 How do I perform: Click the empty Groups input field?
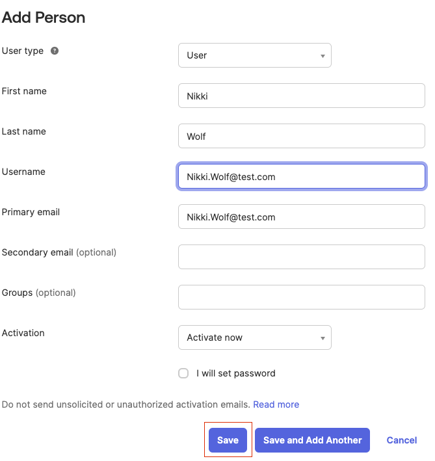pos(301,297)
